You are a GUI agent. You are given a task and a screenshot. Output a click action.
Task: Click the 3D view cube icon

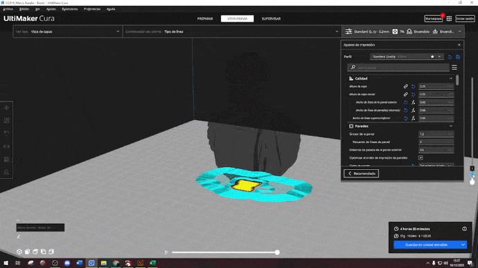pyautogui.click(x=19, y=251)
